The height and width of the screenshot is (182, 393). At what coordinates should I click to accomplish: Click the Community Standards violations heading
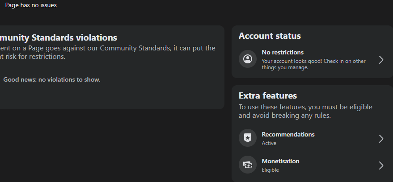pos(59,37)
